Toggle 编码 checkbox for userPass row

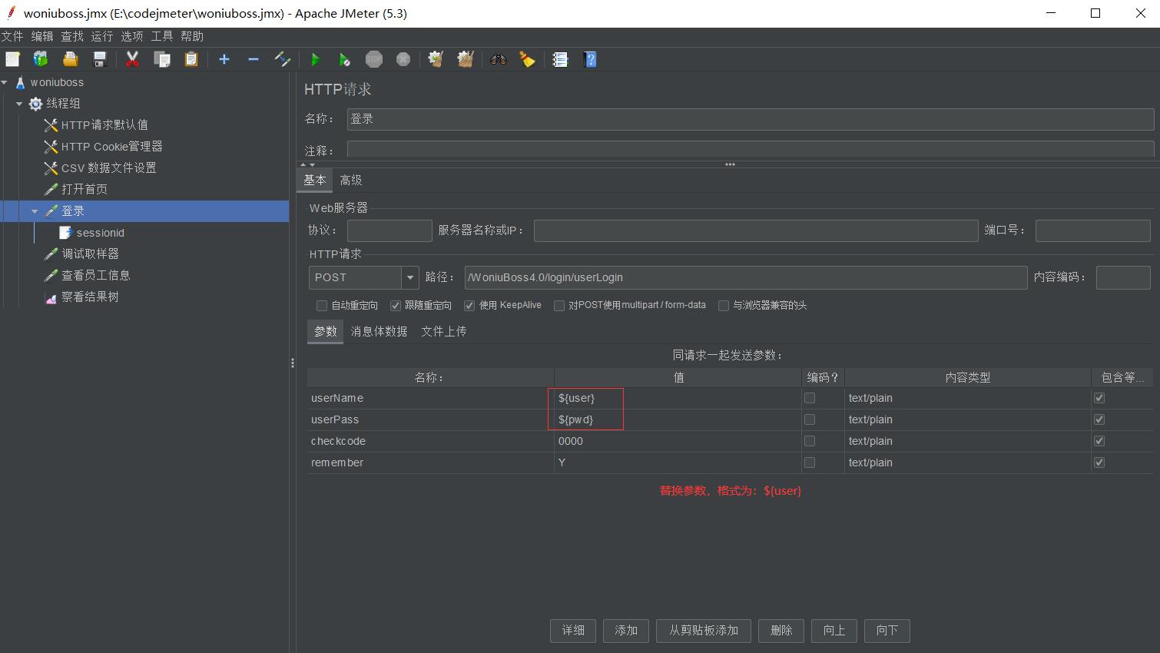pos(809,419)
